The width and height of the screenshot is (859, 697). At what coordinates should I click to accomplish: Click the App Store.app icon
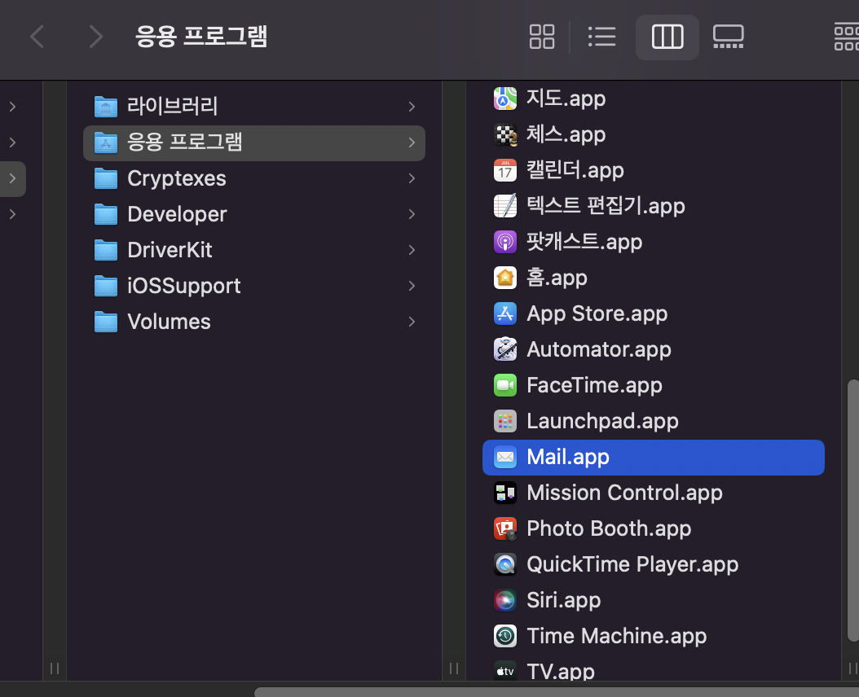point(505,313)
